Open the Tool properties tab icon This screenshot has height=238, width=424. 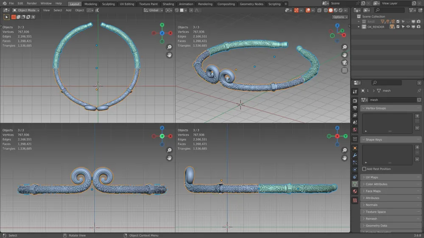pyautogui.click(x=355, y=91)
